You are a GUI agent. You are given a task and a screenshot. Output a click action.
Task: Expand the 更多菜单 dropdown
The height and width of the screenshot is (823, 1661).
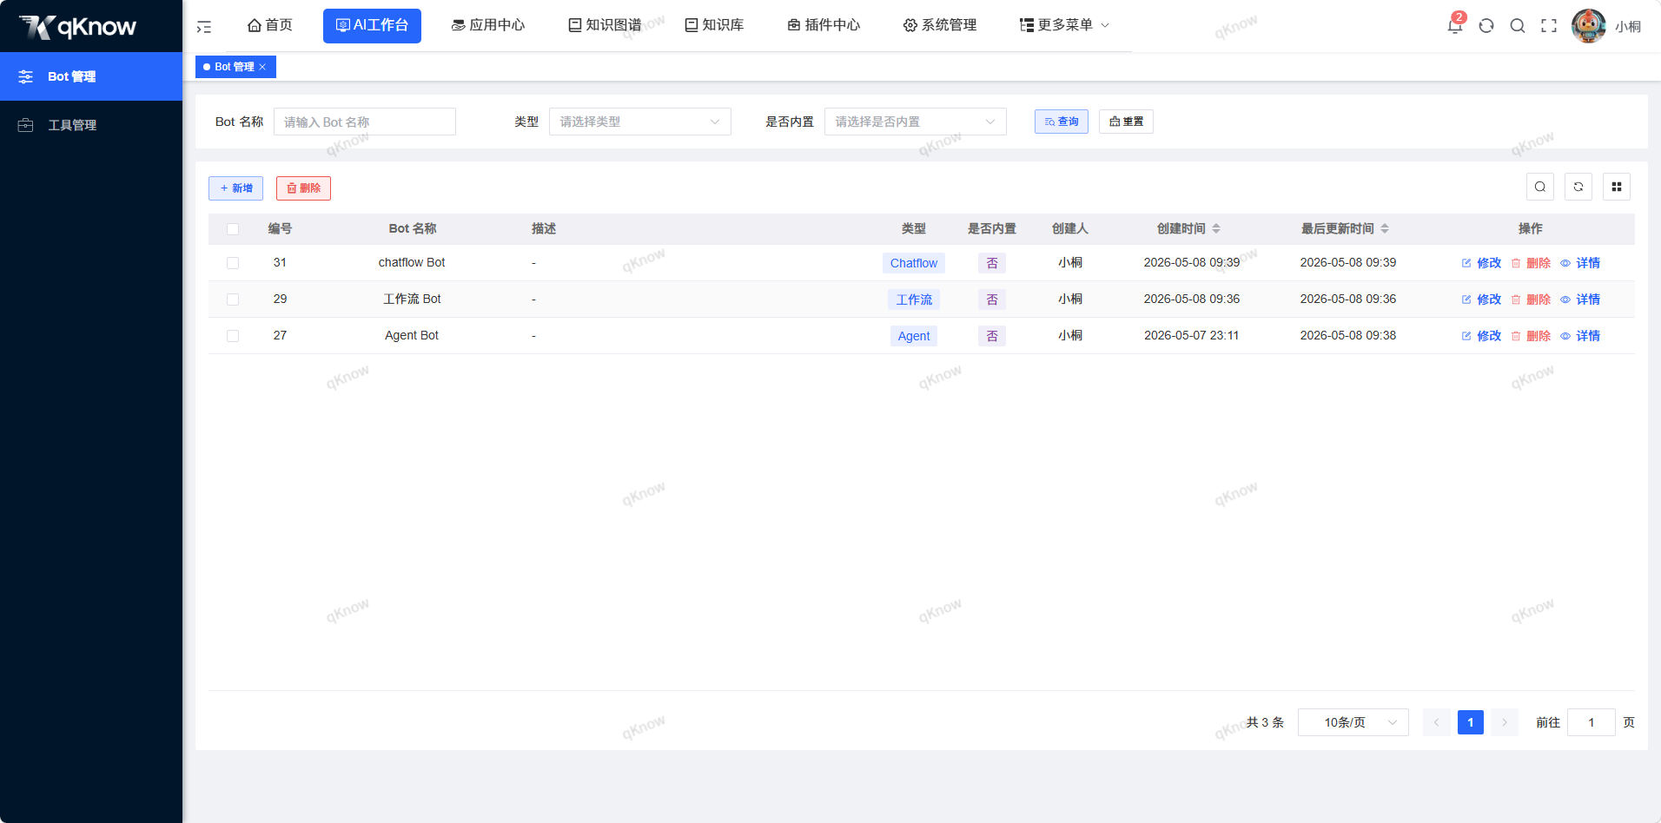tap(1064, 25)
